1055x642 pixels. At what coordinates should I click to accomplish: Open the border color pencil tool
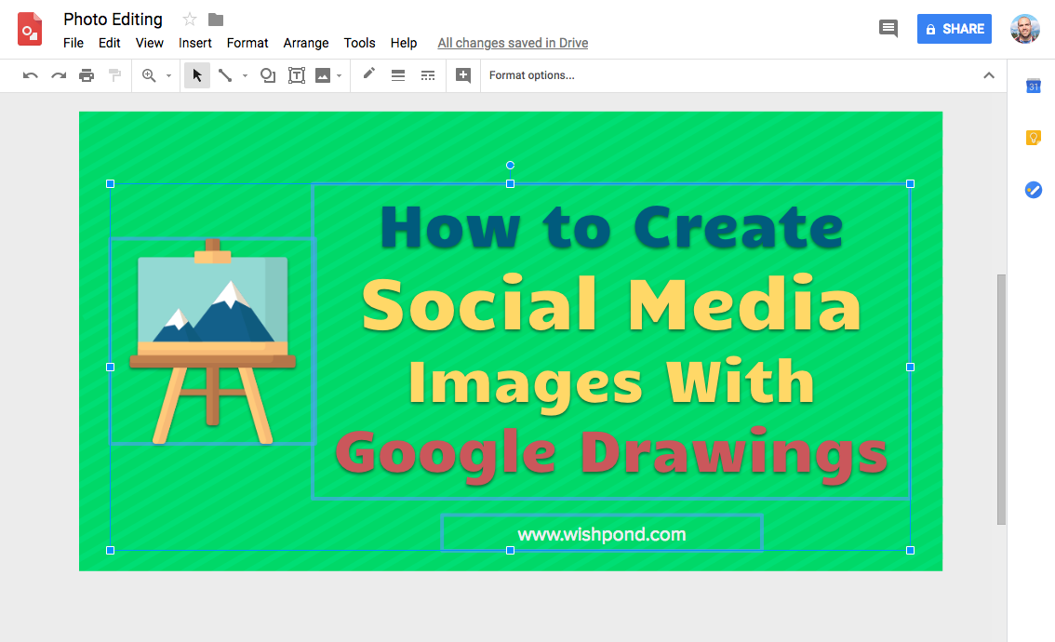click(368, 74)
